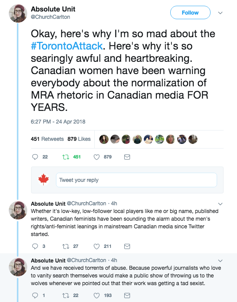This screenshot has width=237, height=302.
Task: Message the 'torrents of abuse' tweet via envelope
Action: click(x=128, y=295)
